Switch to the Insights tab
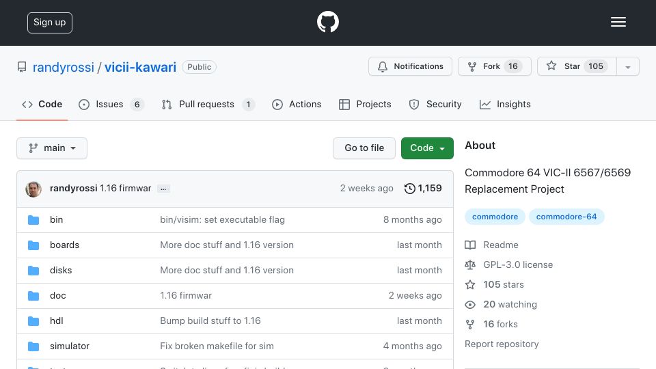Viewport: 656px width, 369px height. click(505, 104)
